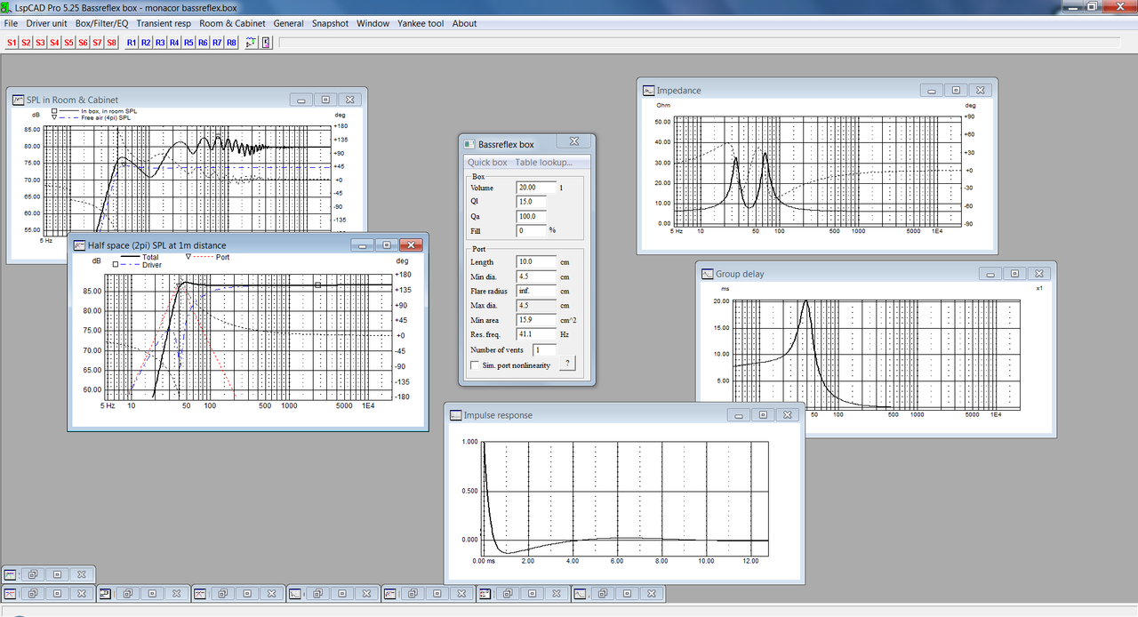This screenshot has width=1138, height=617.
Task: Select the S2 snapshot toolbar button
Action: (x=26, y=42)
